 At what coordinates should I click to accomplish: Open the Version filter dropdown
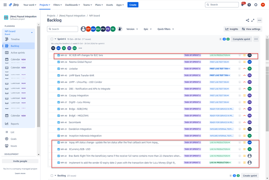click(132, 29)
